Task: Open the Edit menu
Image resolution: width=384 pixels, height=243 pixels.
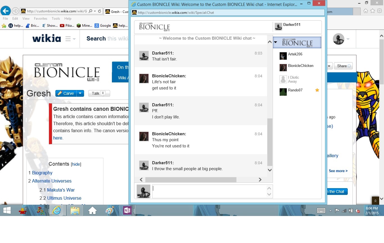Action: pos(15,19)
